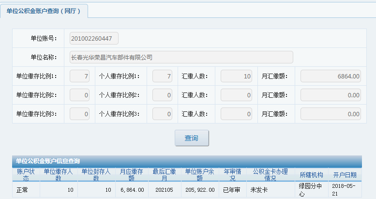Click the 月应缴存额 column header
Image resolution: width=376 pixels, height=199 pixels.
pos(132,175)
